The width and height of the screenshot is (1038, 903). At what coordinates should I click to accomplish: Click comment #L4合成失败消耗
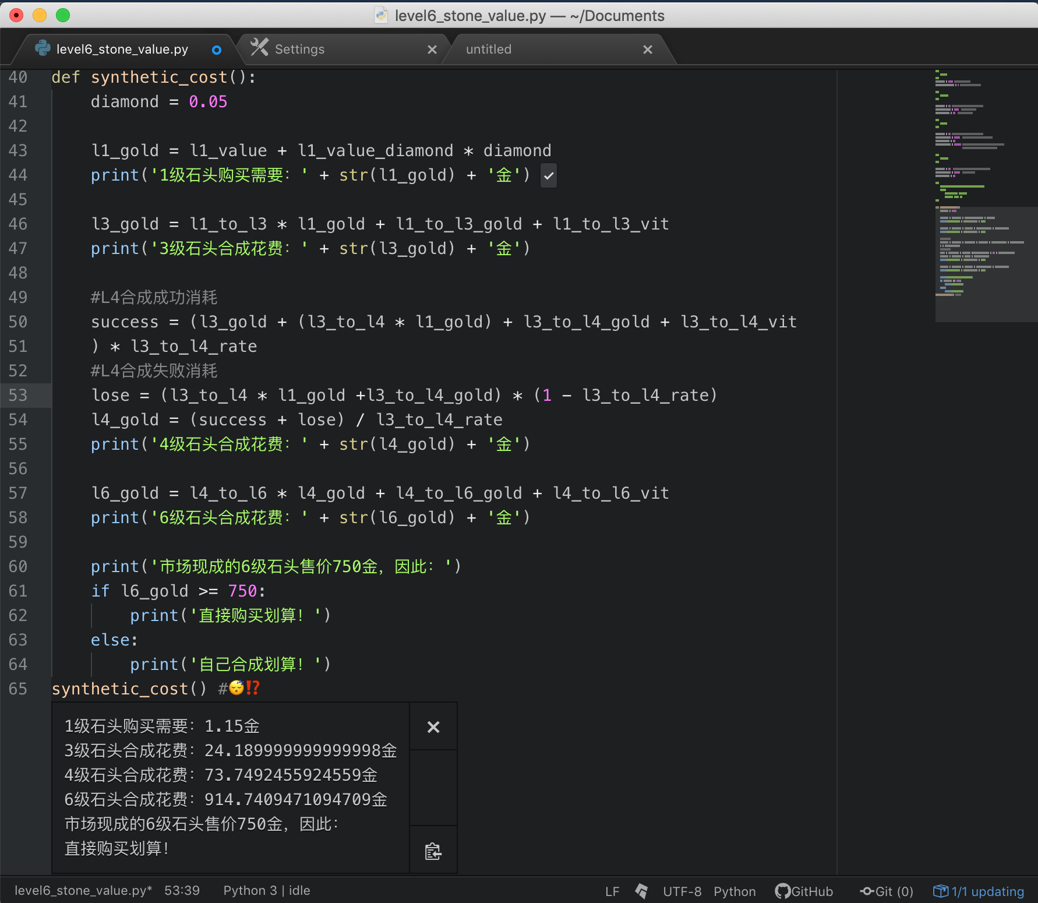[154, 371]
